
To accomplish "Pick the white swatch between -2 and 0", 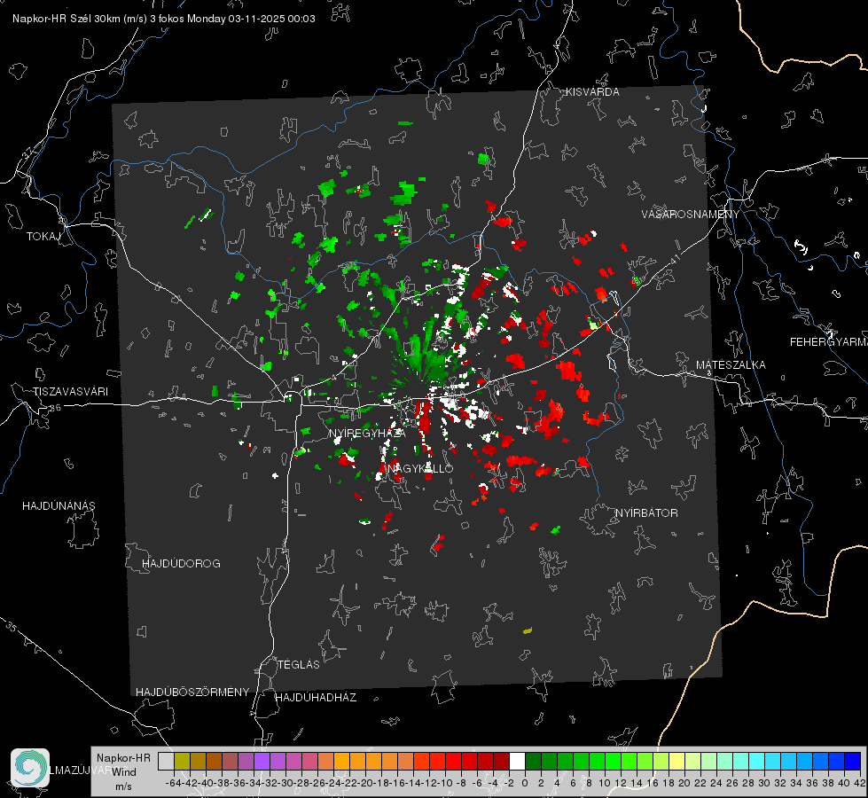I will point(517,762).
